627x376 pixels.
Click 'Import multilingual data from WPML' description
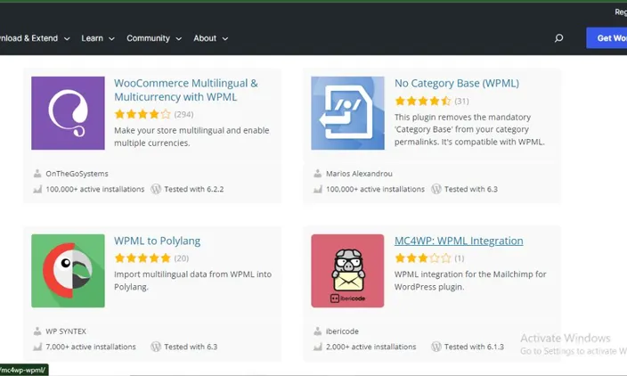point(192,281)
